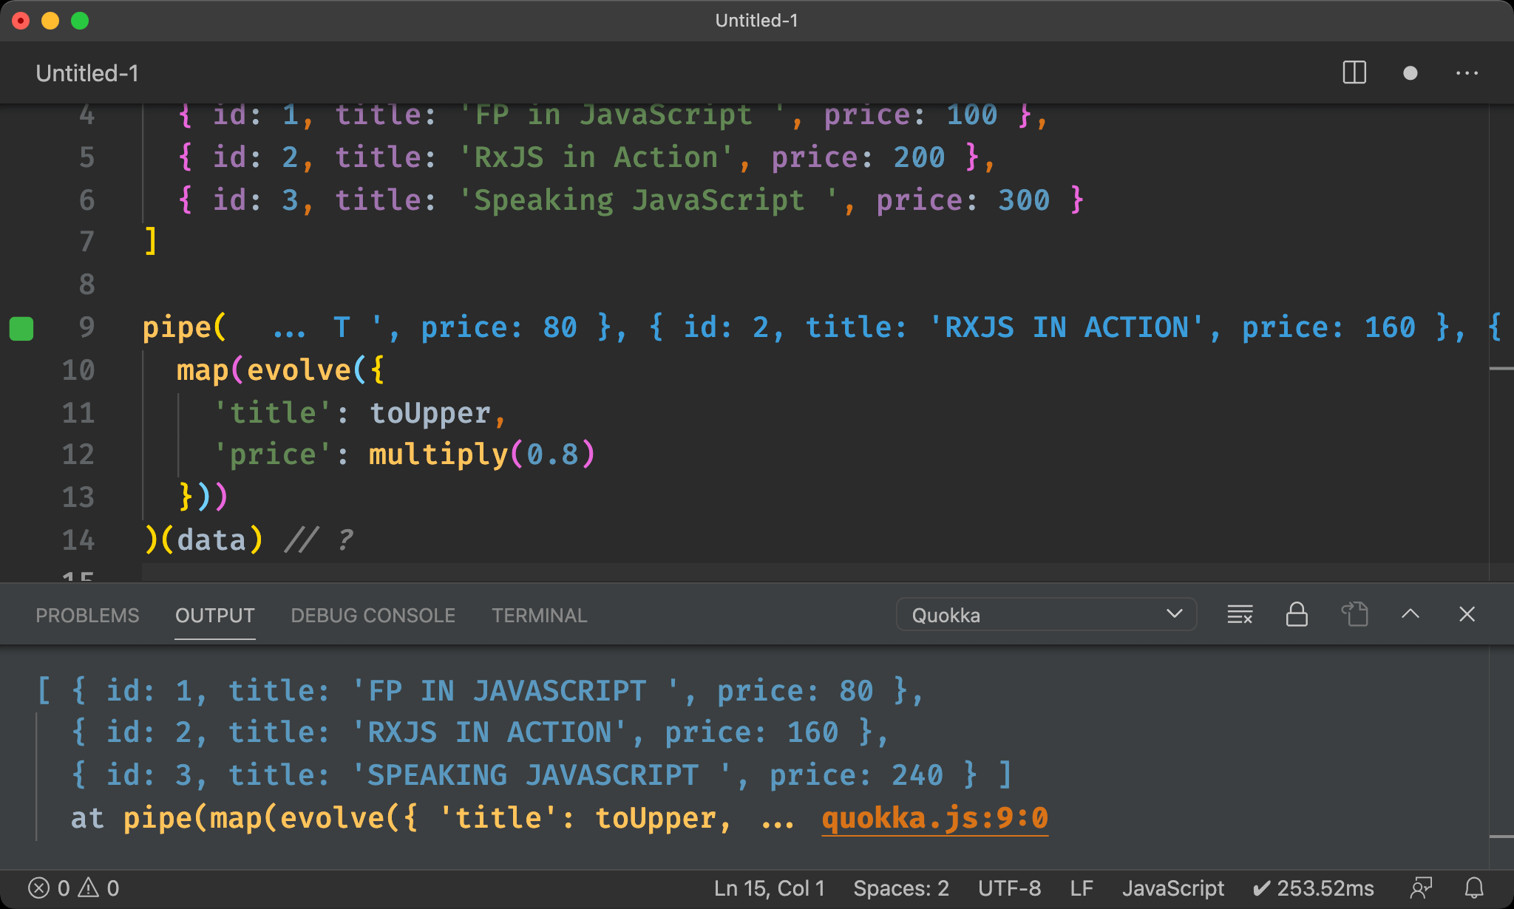Click the Quokka 253.52ms timing status
Screen dimensions: 1514x909
pyautogui.click(x=1314, y=888)
